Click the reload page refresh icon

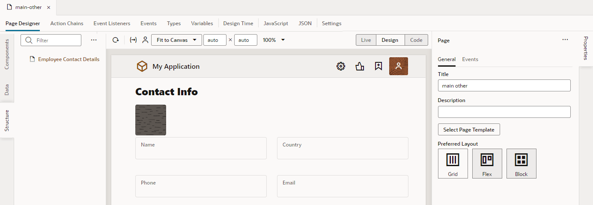tap(116, 40)
